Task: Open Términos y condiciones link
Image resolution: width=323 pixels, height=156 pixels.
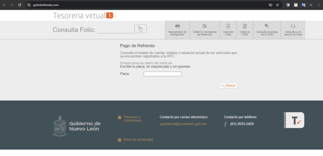Action: coord(133,119)
